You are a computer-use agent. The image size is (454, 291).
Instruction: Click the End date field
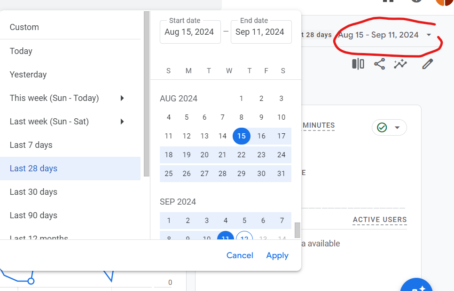click(261, 32)
